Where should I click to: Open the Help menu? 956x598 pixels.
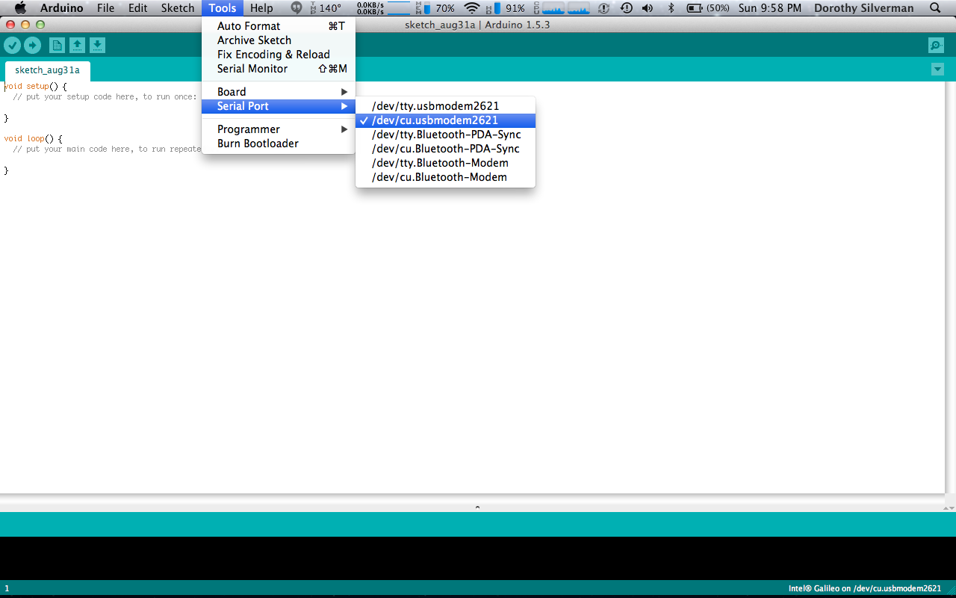[261, 8]
